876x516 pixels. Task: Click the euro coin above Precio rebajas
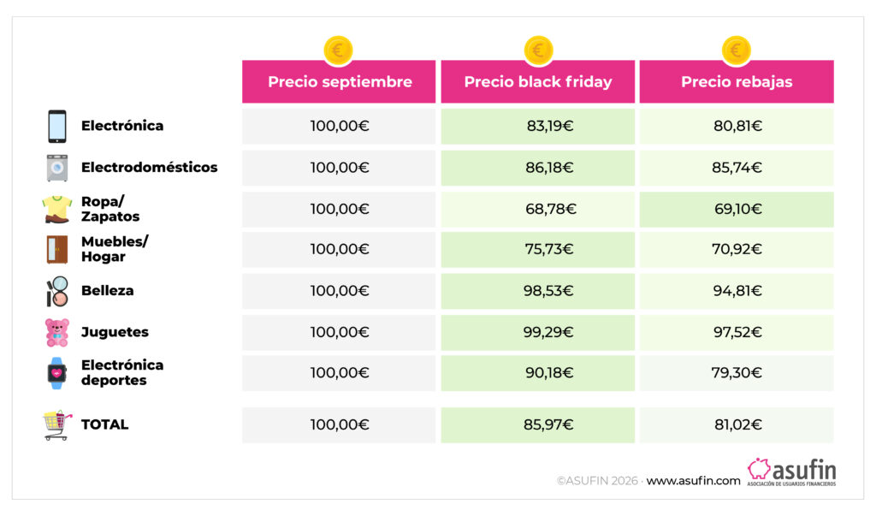click(x=736, y=50)
